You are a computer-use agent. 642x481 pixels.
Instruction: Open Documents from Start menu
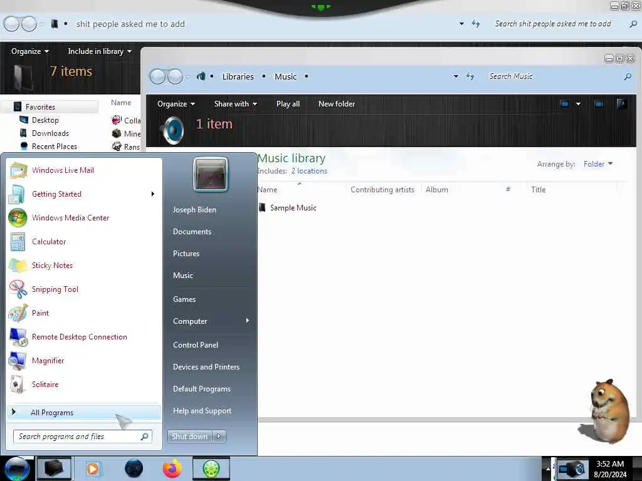click(x=192, y=232)
